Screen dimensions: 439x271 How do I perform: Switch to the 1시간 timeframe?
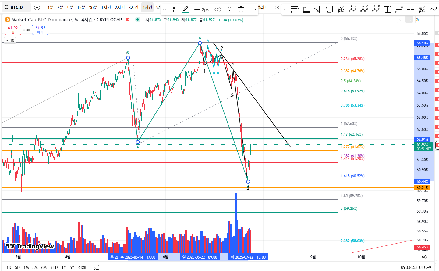click(106, 7)
